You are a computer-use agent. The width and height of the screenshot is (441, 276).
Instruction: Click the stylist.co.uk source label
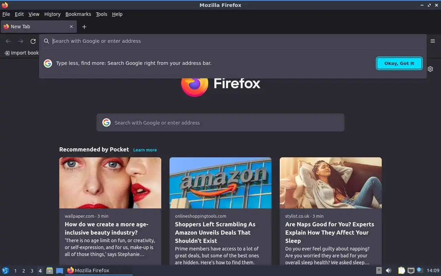point(297,216)
